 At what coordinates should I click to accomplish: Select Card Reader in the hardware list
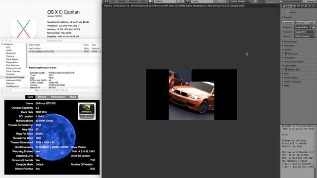point(12,59)
